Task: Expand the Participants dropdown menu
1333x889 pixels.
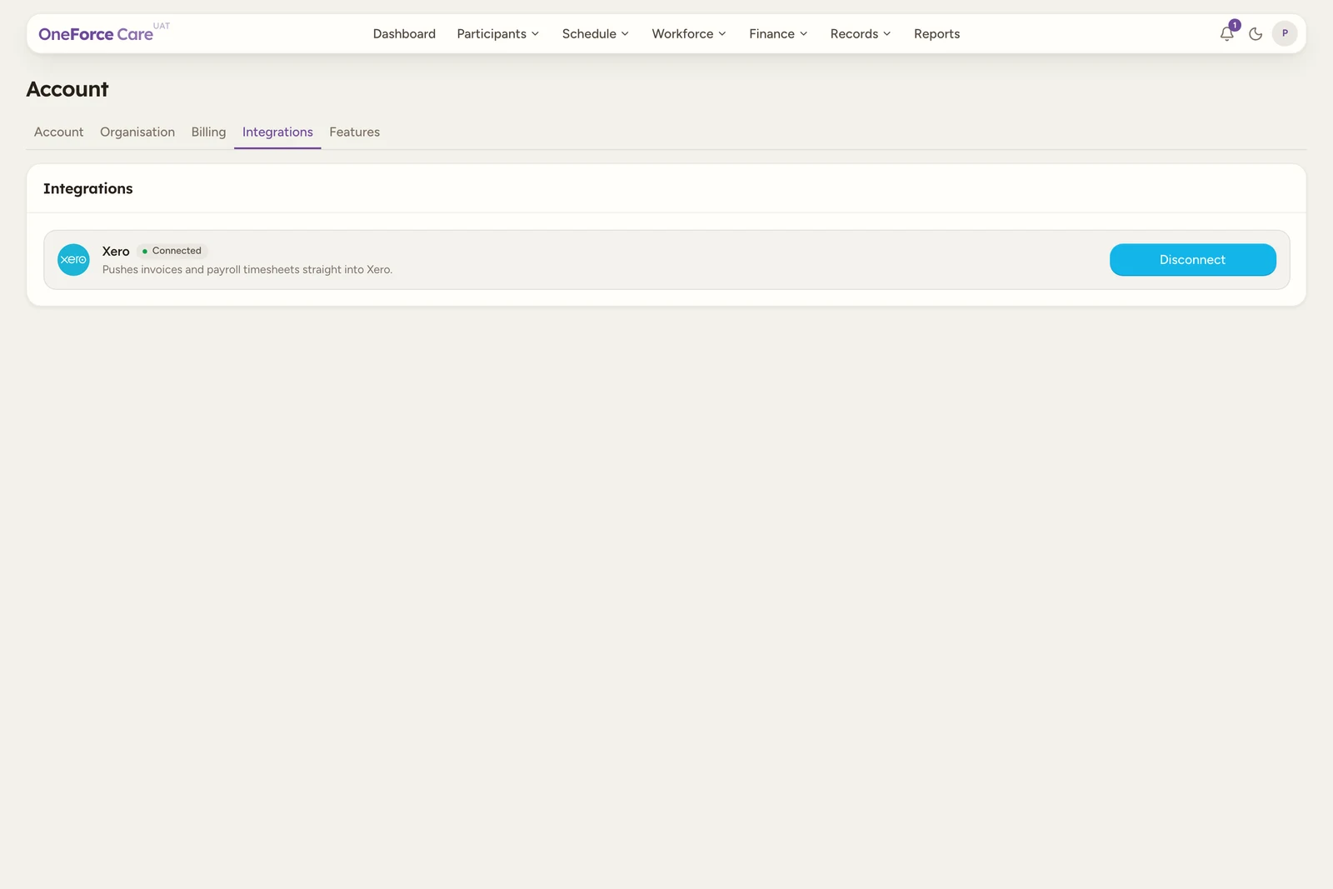Action: (497, 34)
